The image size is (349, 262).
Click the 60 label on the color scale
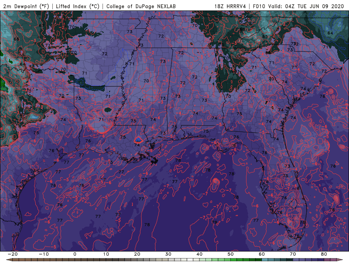coord(262,254)
